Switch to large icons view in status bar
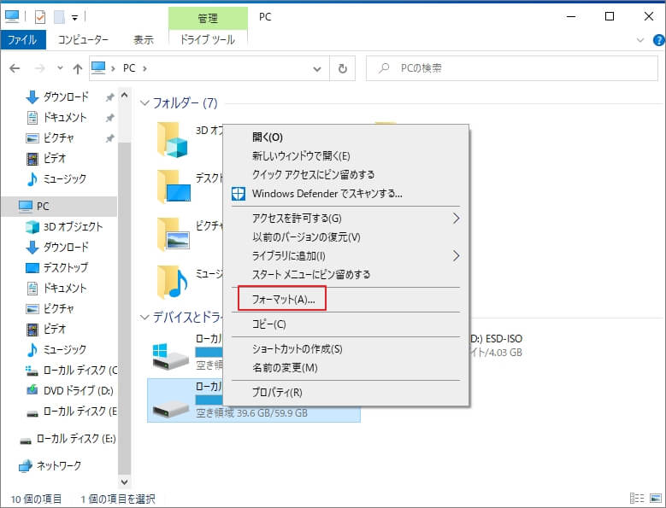Viewport: 666px width, 508px height. pyautogui.click(x=656, y=499)
